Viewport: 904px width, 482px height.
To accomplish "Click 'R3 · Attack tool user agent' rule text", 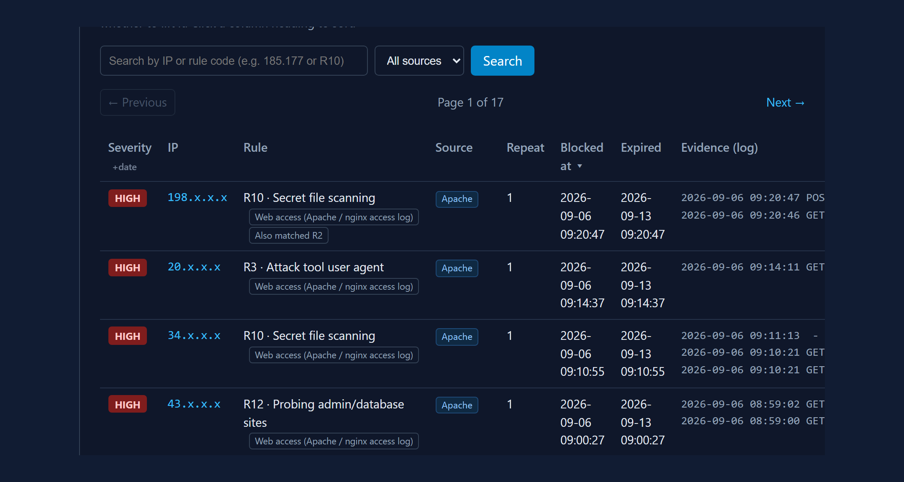I will [313, 267].
